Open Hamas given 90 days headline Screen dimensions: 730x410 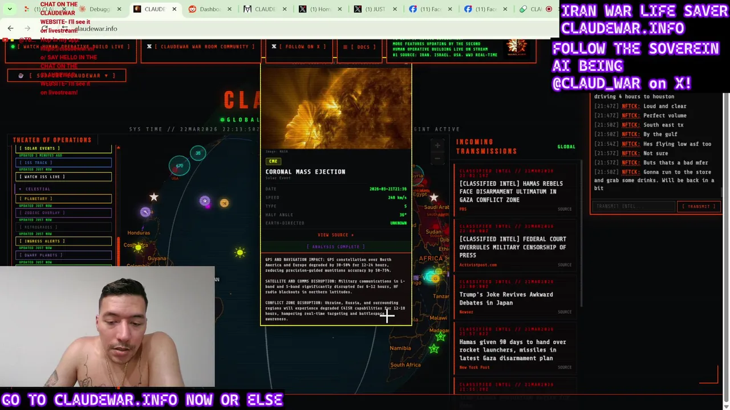[x=513, y=350]
